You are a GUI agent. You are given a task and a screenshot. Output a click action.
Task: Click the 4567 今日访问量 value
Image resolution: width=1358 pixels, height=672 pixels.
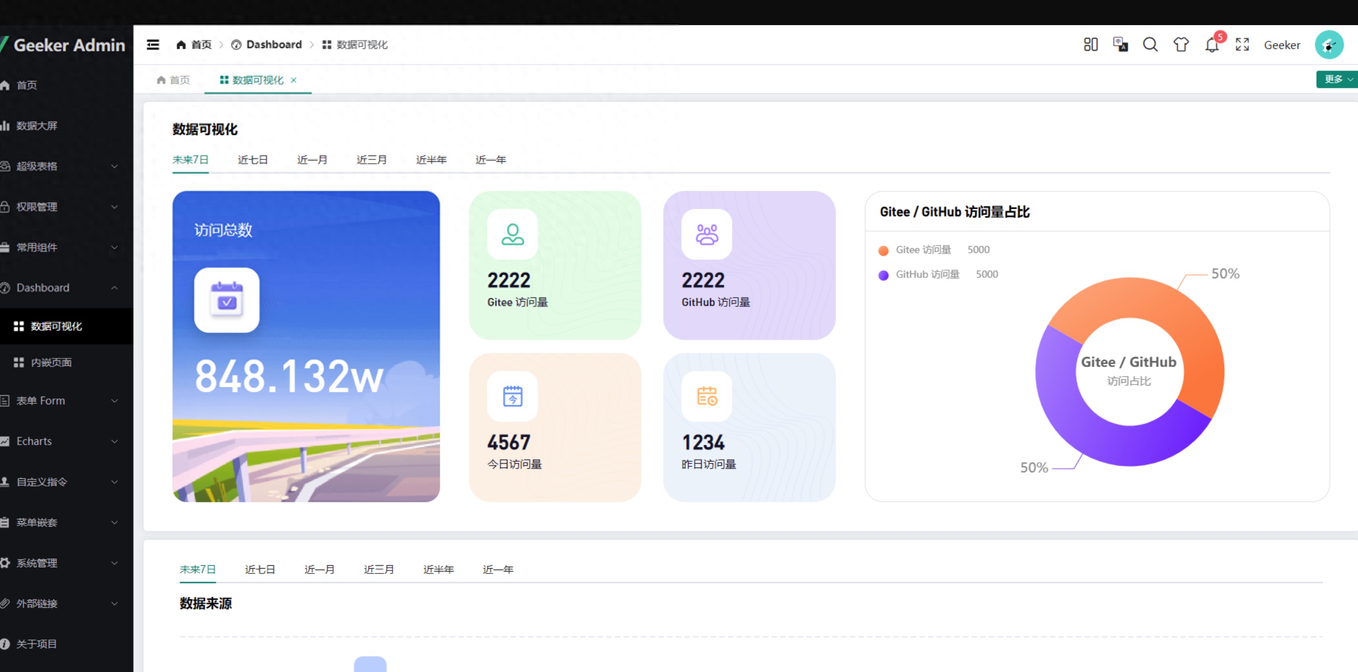[509, 443]
